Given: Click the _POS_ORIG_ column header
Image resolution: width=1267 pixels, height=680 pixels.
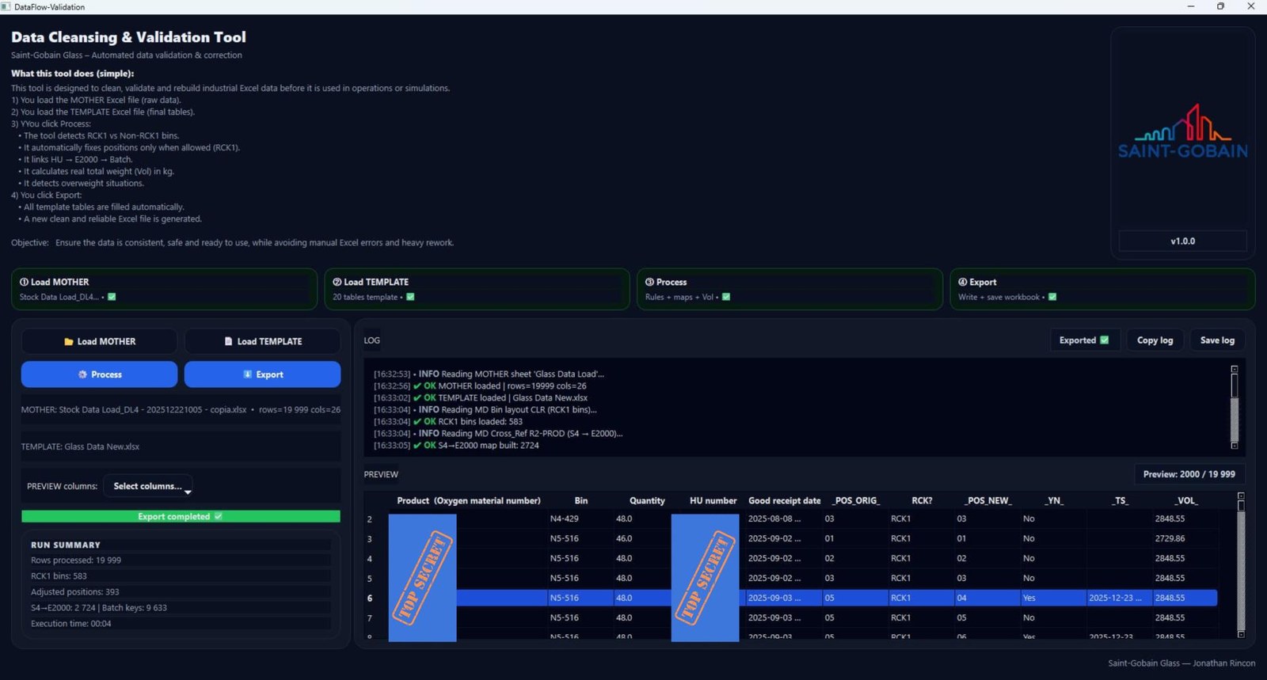Looking at the screenshot, I should [x=856, y=500].
